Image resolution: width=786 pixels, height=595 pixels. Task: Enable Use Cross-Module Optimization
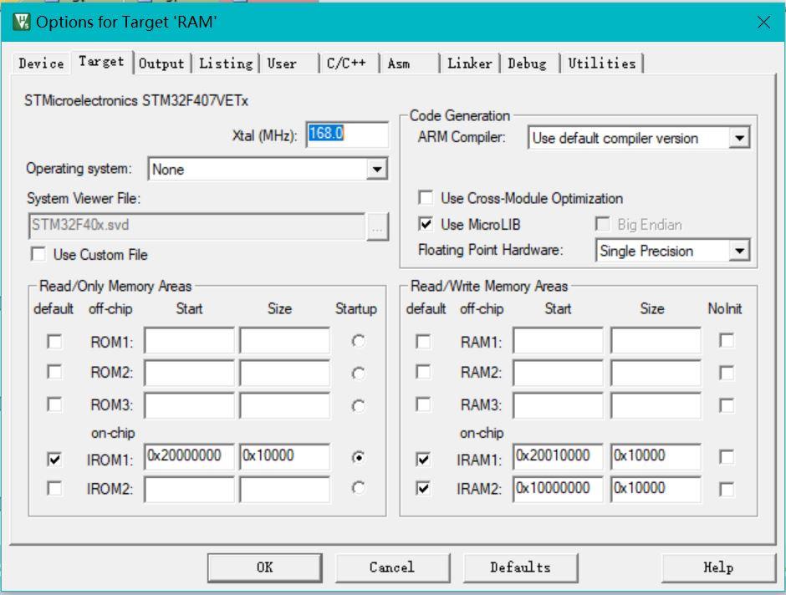[426, 197]
